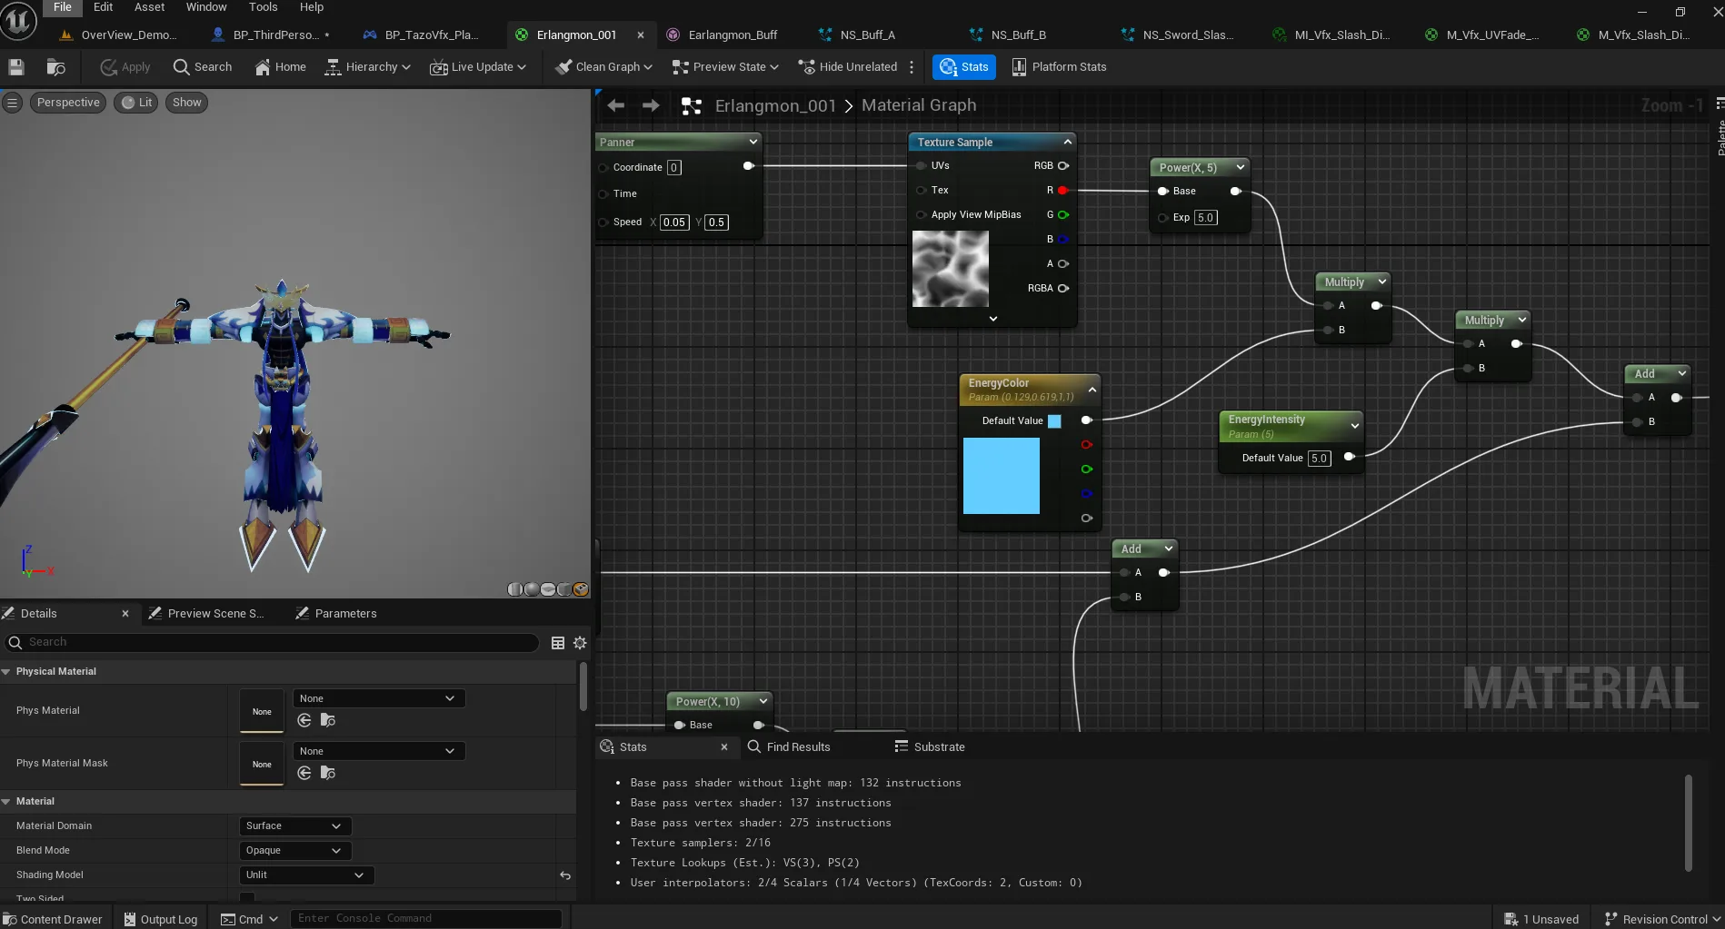Set preview mesh to cube
This screenshot has height=929, width=1725.
coord(563,589)
